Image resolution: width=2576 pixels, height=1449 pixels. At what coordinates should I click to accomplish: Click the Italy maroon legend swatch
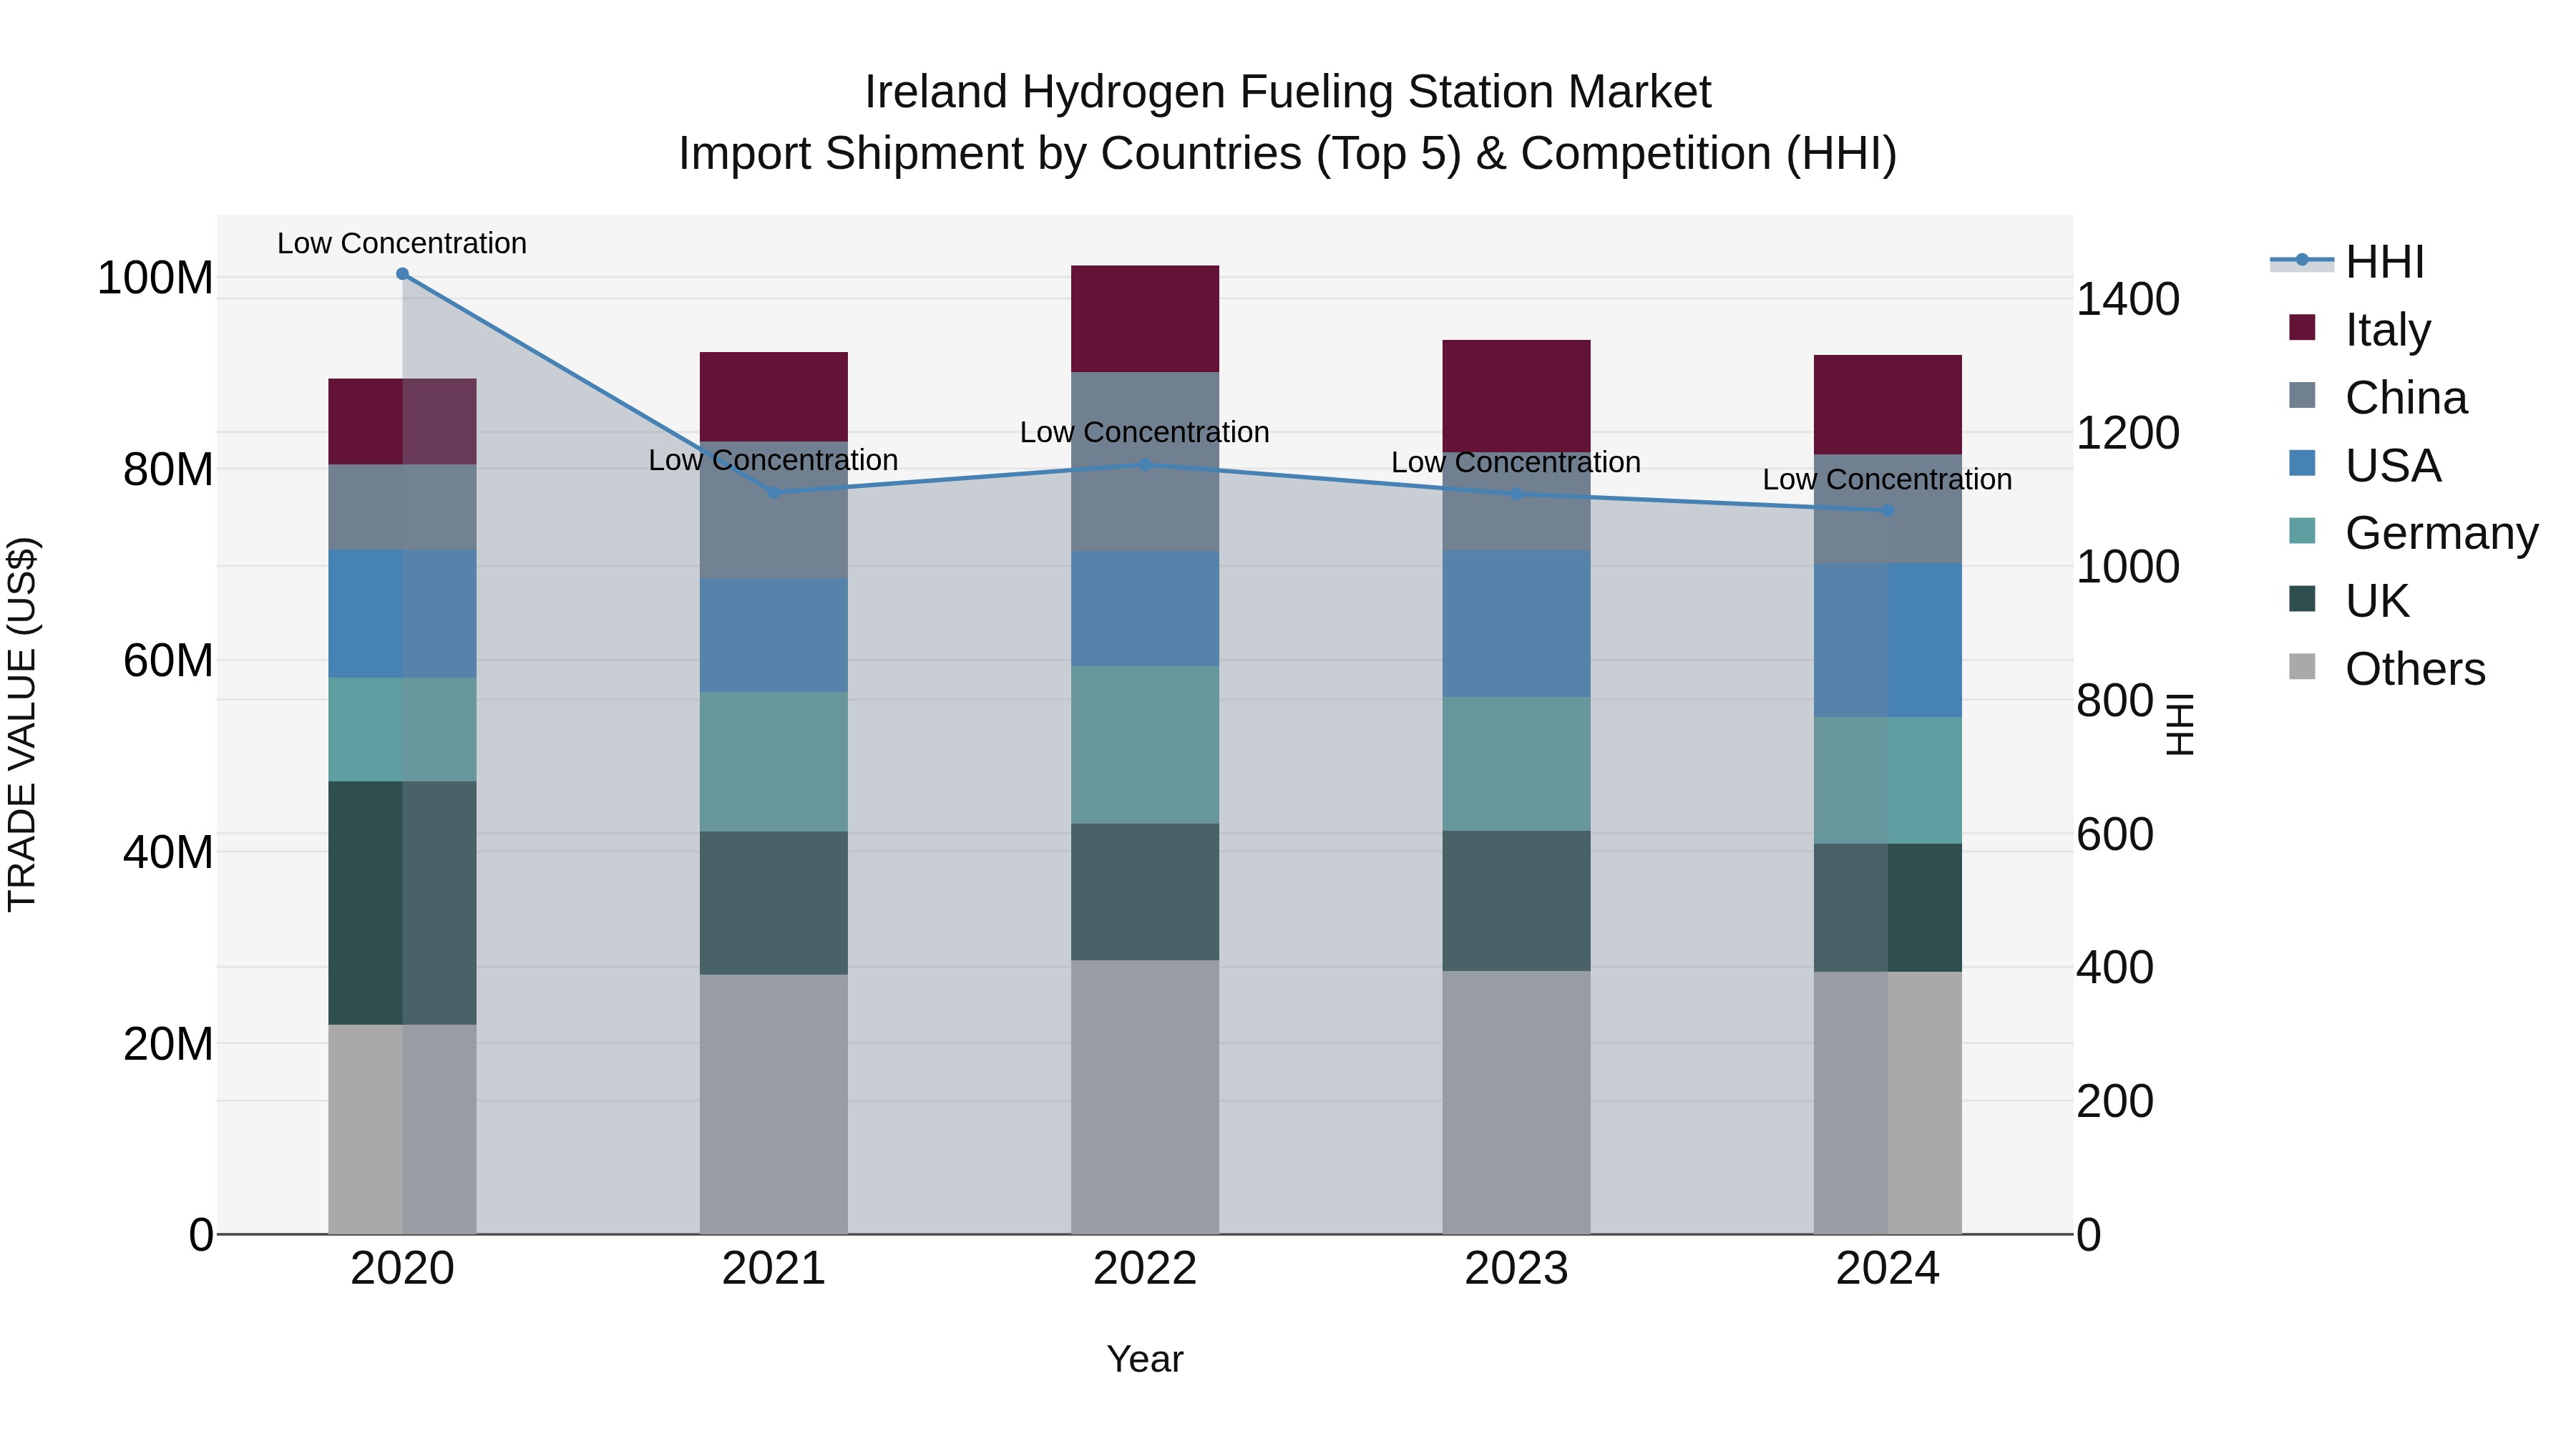point(2302,328)
